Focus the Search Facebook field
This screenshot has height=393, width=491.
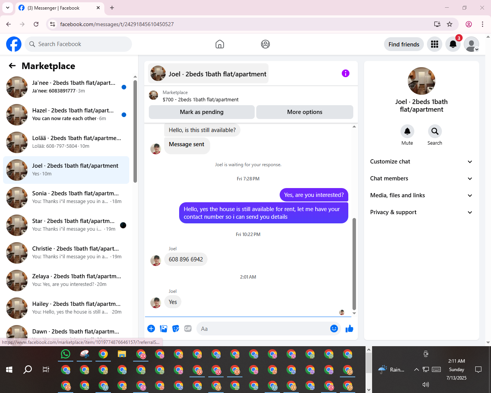tap(78, 44)
